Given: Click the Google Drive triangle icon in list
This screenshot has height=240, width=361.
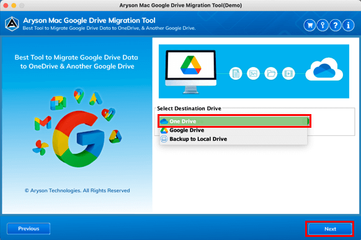Looking at the screenshot, I should pos(164,130).
